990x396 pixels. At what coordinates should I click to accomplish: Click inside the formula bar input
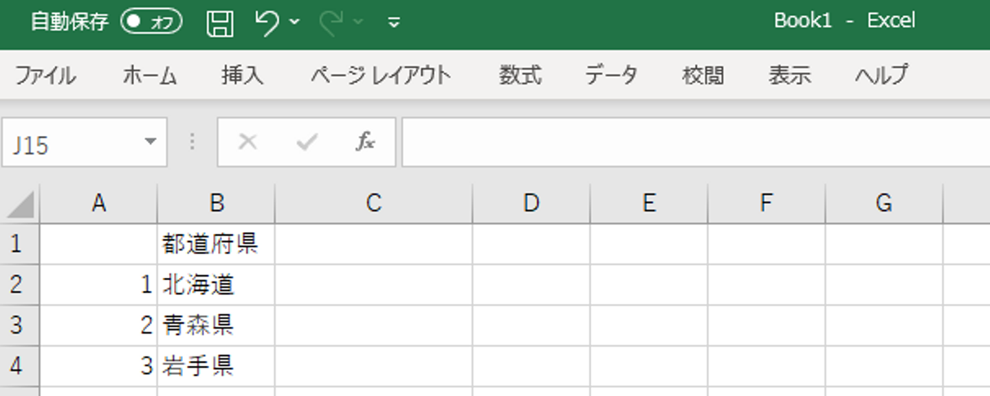(x=687, y=142)
